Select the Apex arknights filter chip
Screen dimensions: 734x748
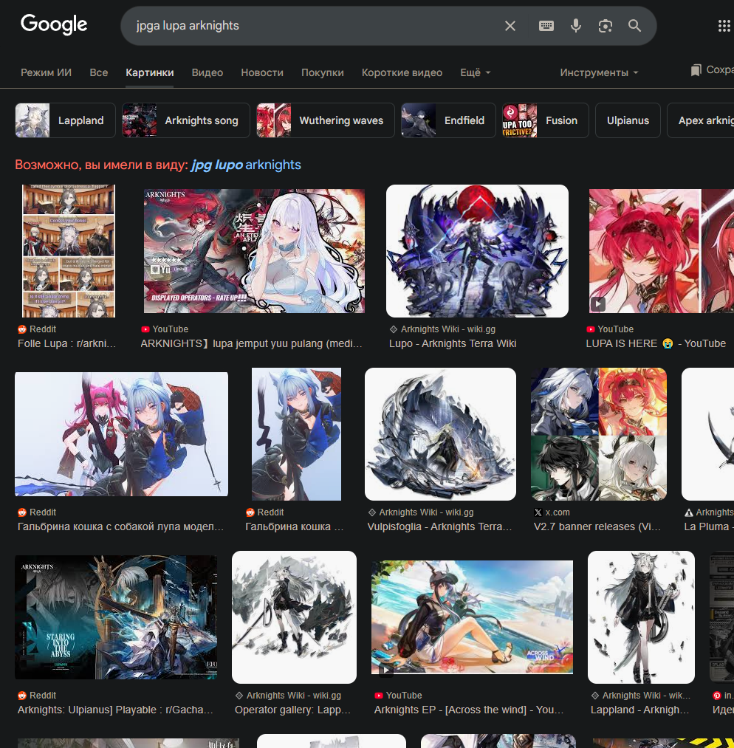700,120
